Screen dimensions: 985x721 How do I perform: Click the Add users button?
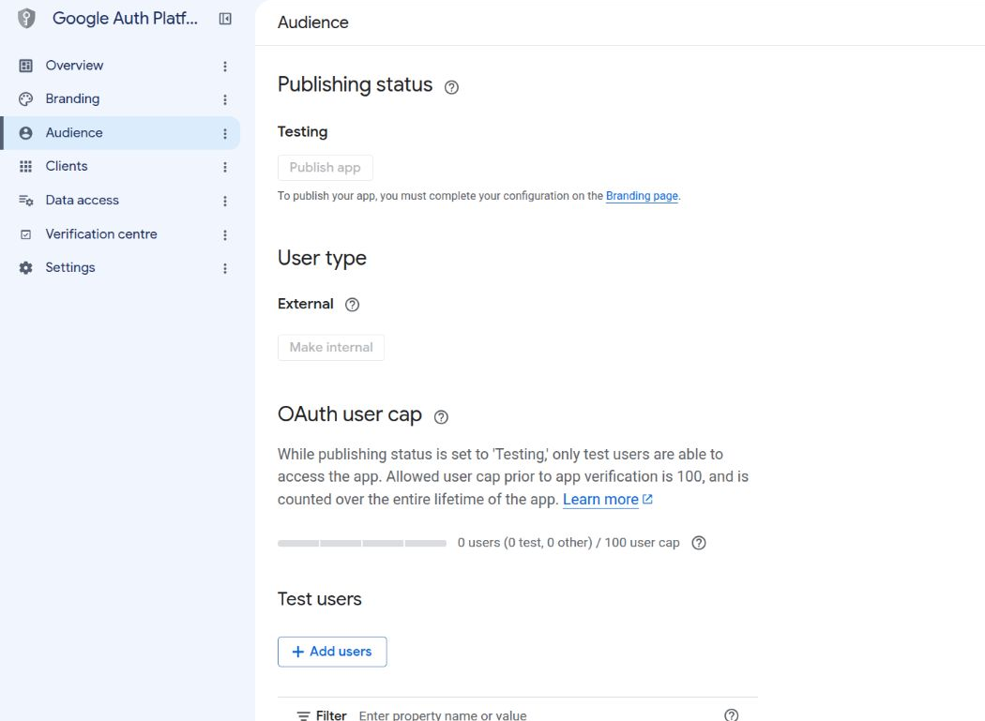[x=332, y=652]
